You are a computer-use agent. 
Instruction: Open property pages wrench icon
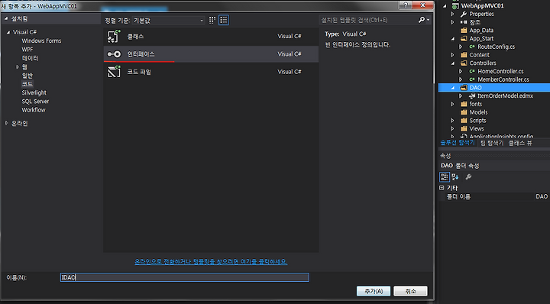click(468, 177)
